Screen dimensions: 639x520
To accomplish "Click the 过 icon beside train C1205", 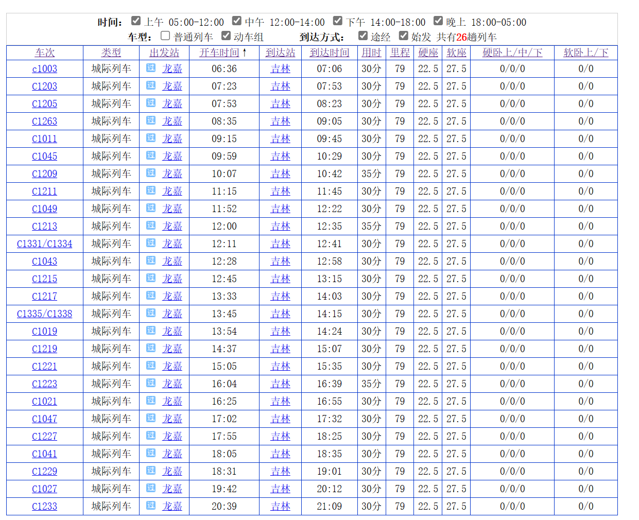I will coord(151,103).
